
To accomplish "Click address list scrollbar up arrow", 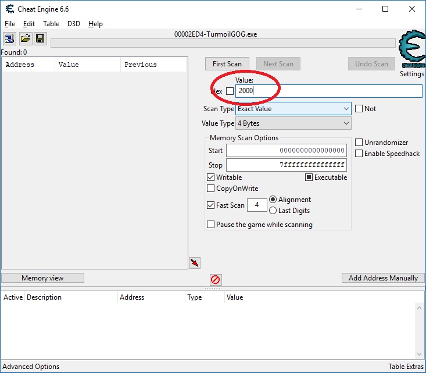I will point(419,308).
